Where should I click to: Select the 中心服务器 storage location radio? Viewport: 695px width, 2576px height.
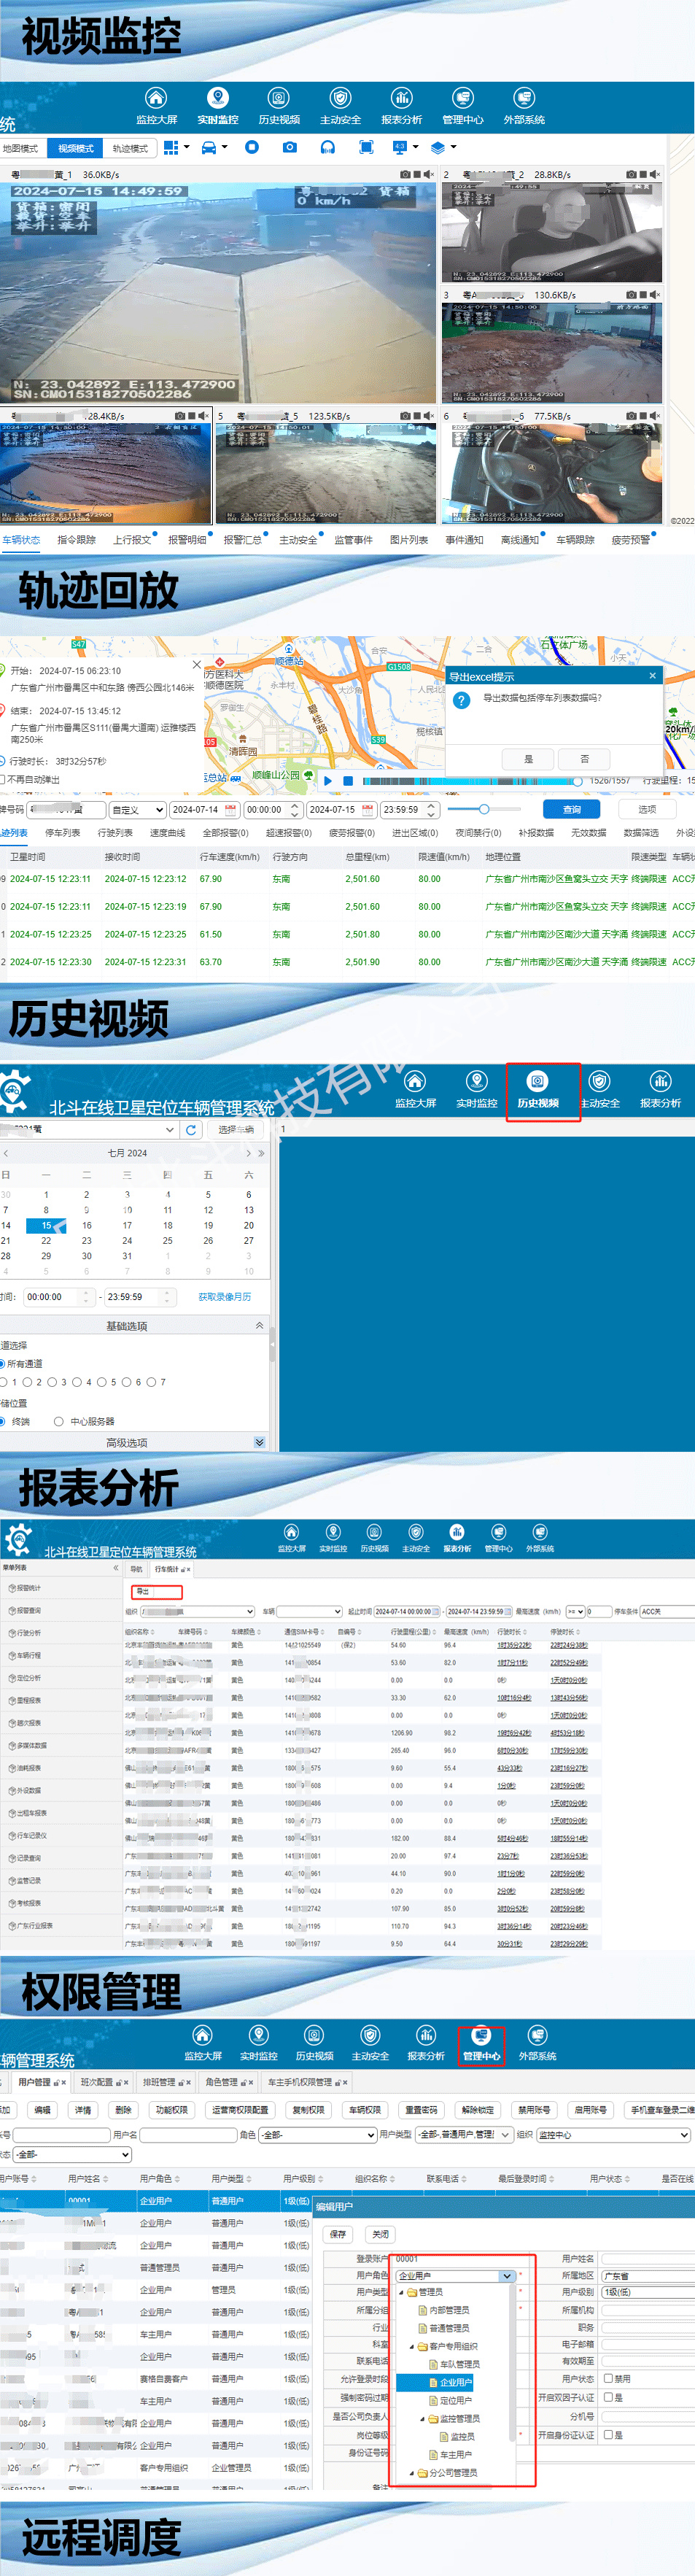(59, 1421)
